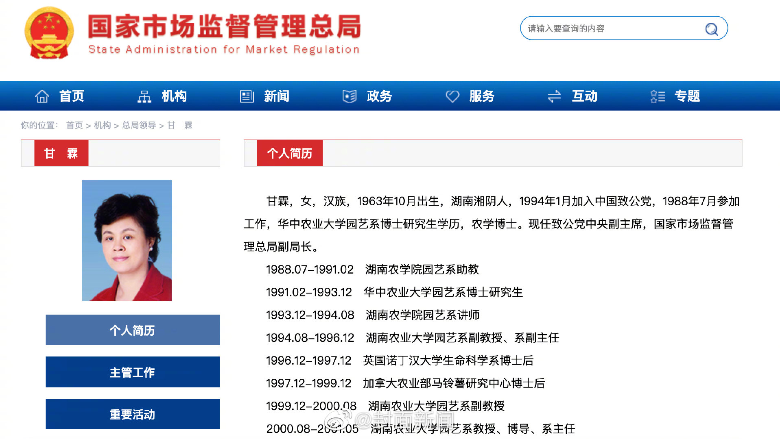780x439 pixels.
Task: Click the row 1994.08–1996.12 湖南农业大学园艺系副教授
Action: [x=413, y=338]
